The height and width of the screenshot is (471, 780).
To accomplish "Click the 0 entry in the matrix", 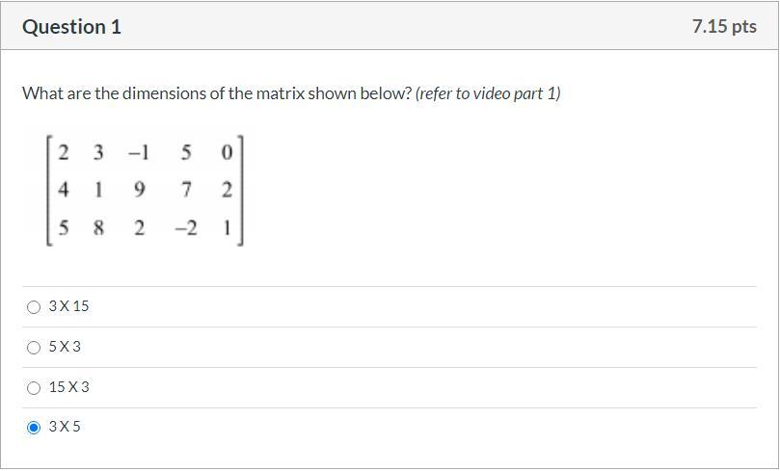I will (x=226, y=152).
